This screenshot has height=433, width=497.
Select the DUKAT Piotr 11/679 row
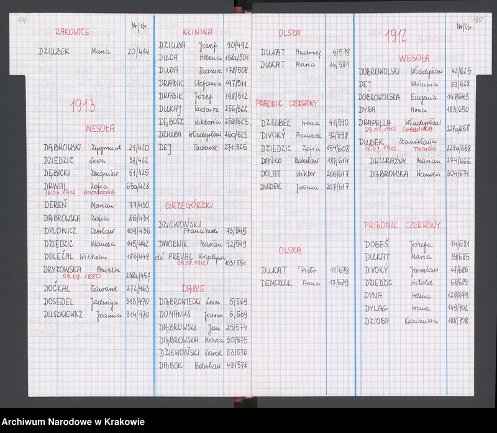point(305,270)
